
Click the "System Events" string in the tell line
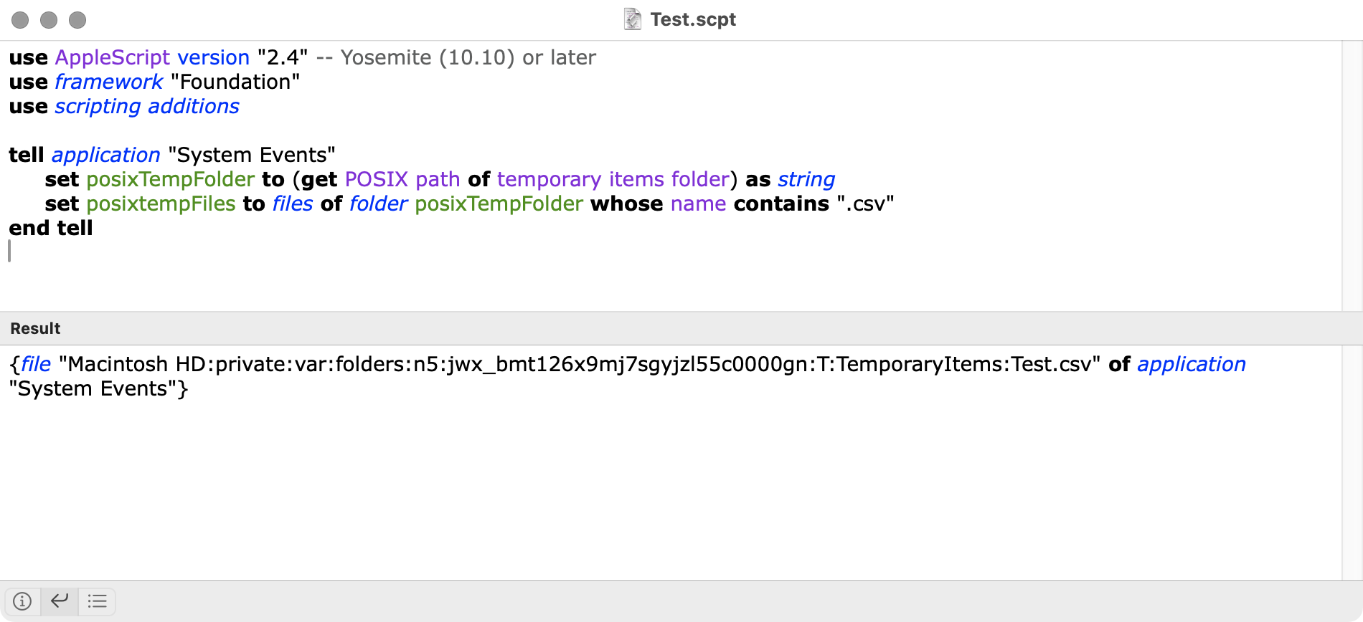pos(252,155)
